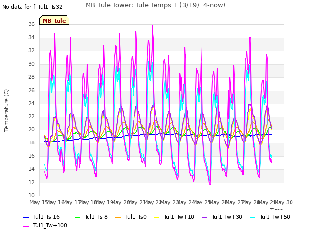Viewport: 313px width, 235px height.
Task: Click the May 30 x-axis label
Action: [x=284, y=202]
